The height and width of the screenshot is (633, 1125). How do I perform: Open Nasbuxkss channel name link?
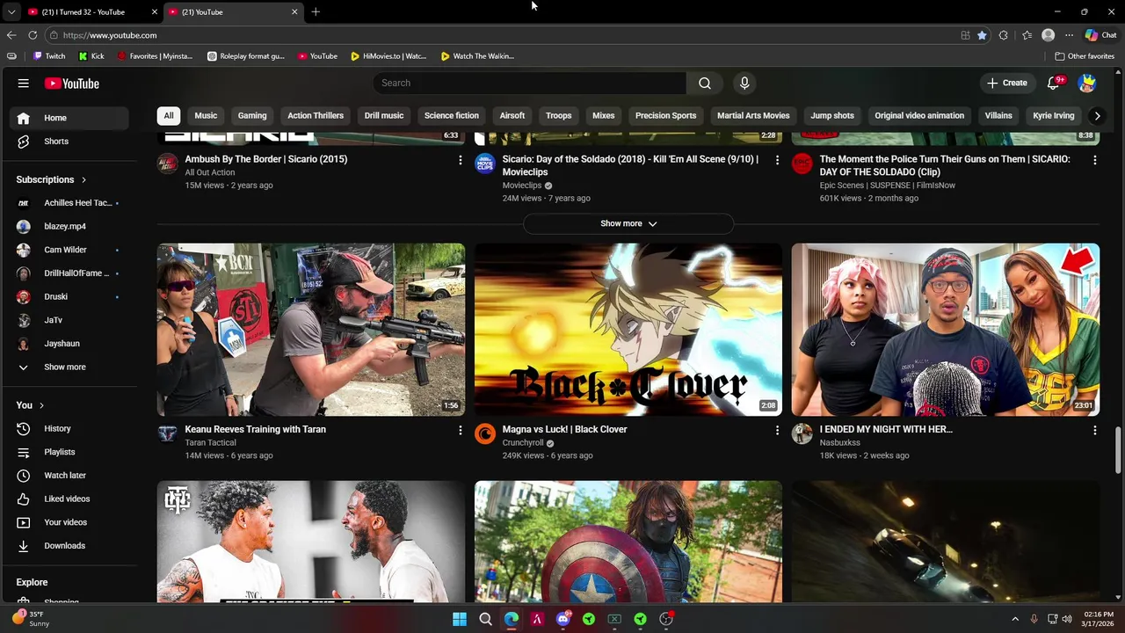(x=839, y=443)
